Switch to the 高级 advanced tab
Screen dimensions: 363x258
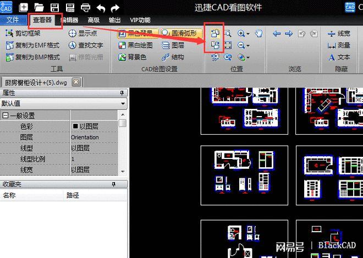94,20
